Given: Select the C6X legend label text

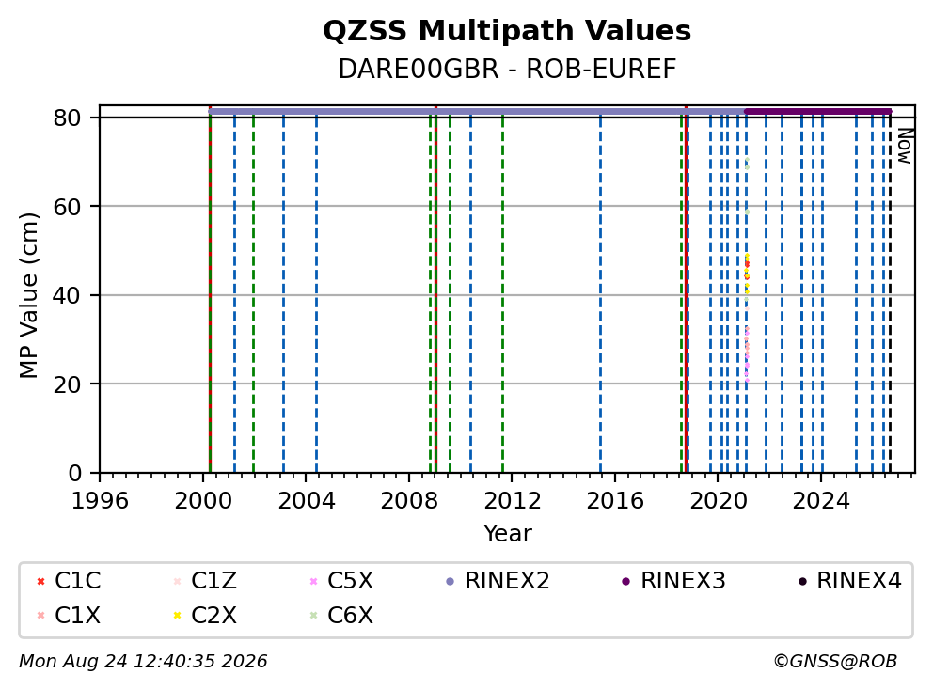Looking at the screenshot, I should pos(350,615).
